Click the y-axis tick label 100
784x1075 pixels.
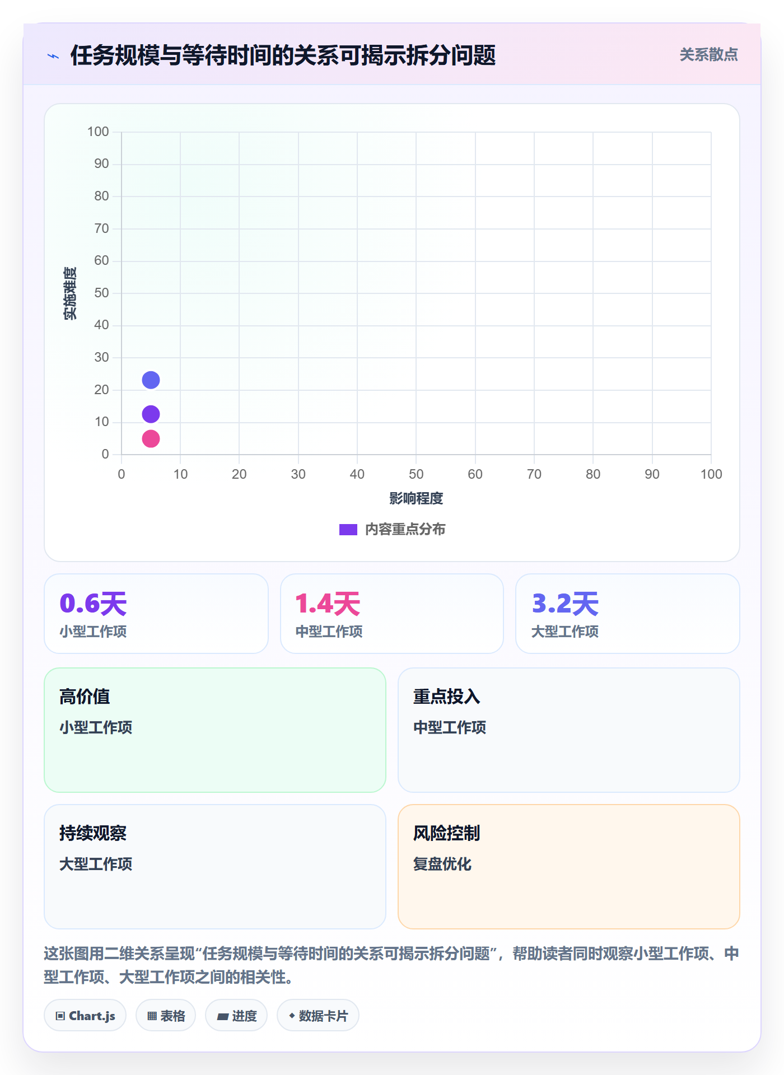point(98,132)
